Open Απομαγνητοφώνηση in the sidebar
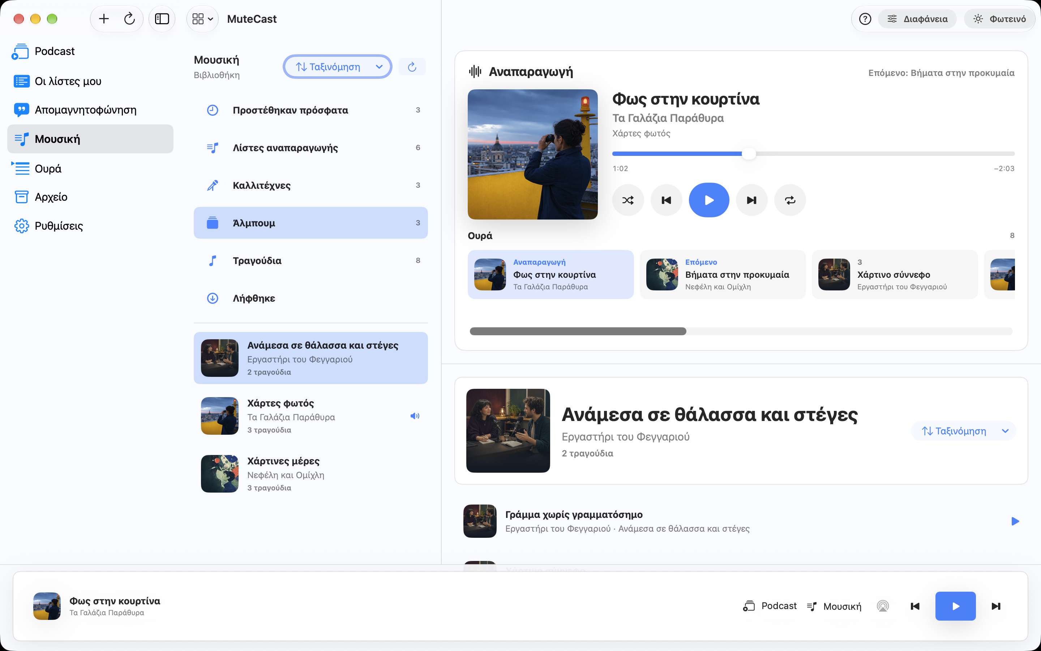Screen dimensions: 1041x651 (90, 110)
